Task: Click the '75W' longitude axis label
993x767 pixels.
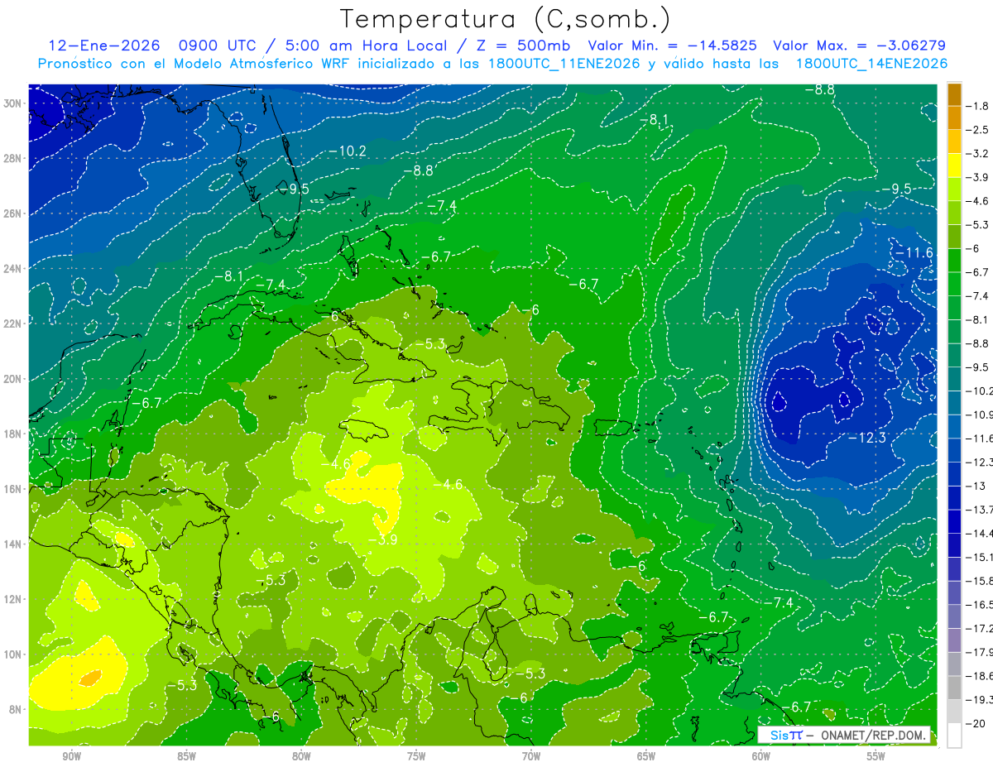Action: coord(416,756)
